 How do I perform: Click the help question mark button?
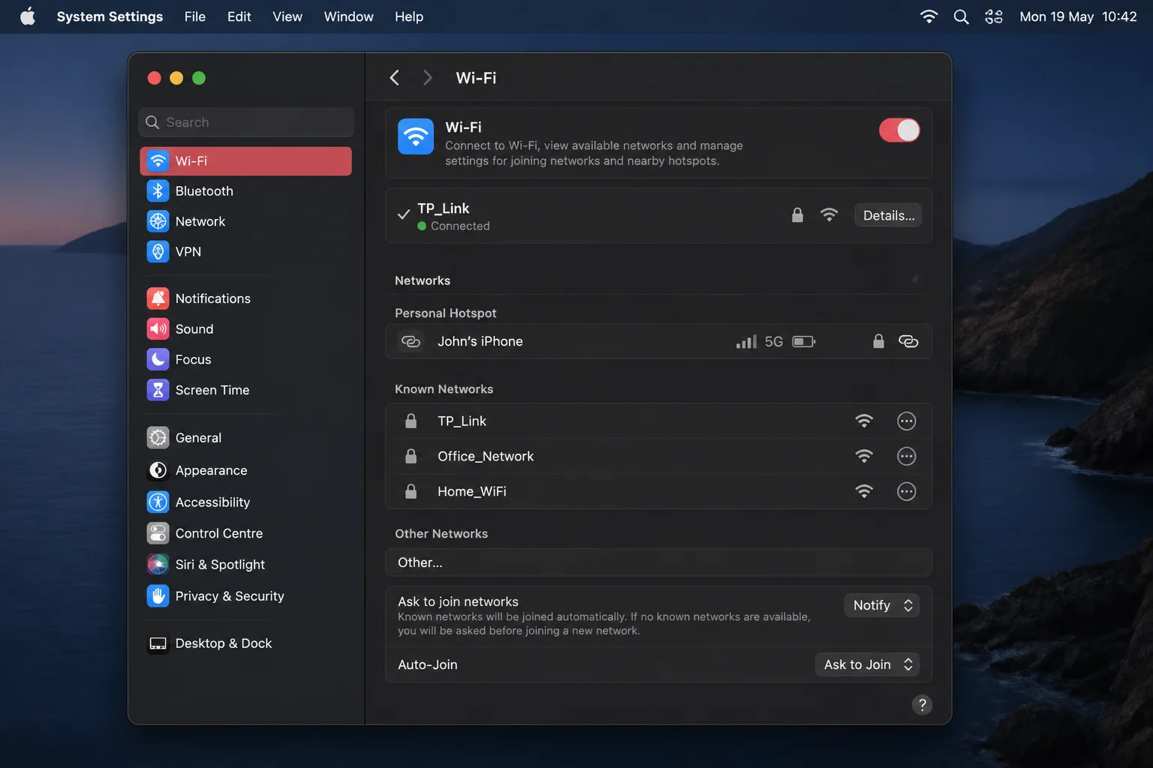click(x=922, y=705)
